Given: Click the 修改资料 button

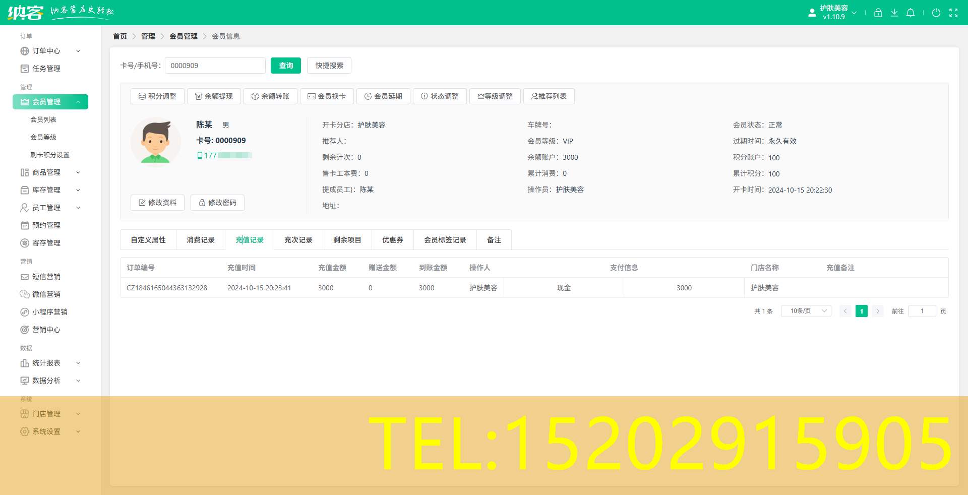Looking at the screenshot, I should pos(157,202).
